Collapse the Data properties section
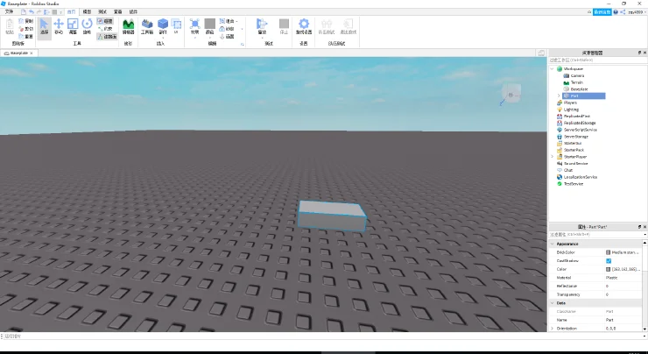Viewport: 648px width, 354px height. coord(553,303)
